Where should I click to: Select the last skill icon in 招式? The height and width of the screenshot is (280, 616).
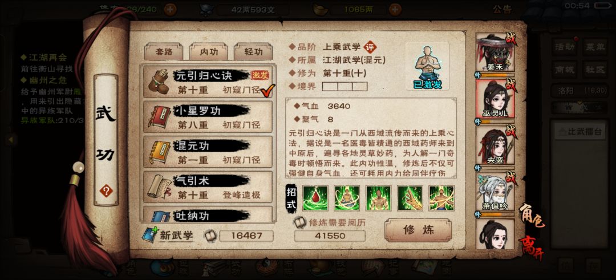click(441, 198)
